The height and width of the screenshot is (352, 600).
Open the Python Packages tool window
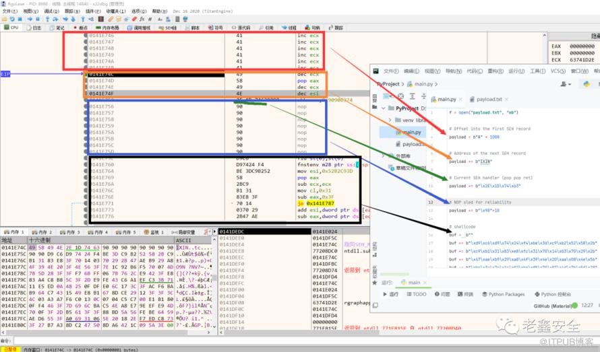[x=506, y=294]
